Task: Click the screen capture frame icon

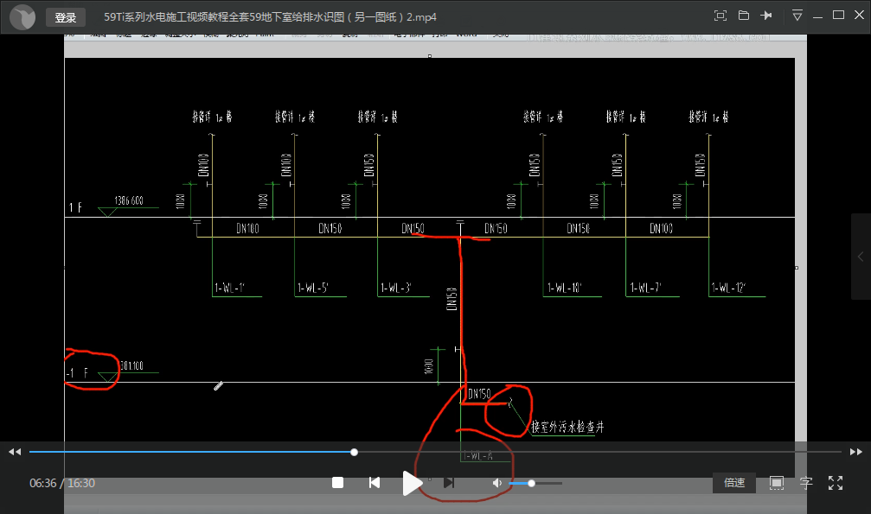Action: 776,483
